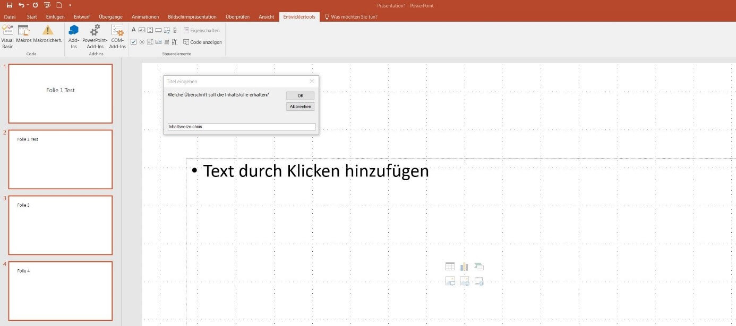This screenshot has width=736, height=326.
Task: Insert online picture via placeholder icon
Action: tap(464, 281)
